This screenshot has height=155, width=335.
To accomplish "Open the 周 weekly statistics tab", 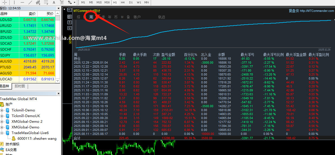I will click(91, 17).
